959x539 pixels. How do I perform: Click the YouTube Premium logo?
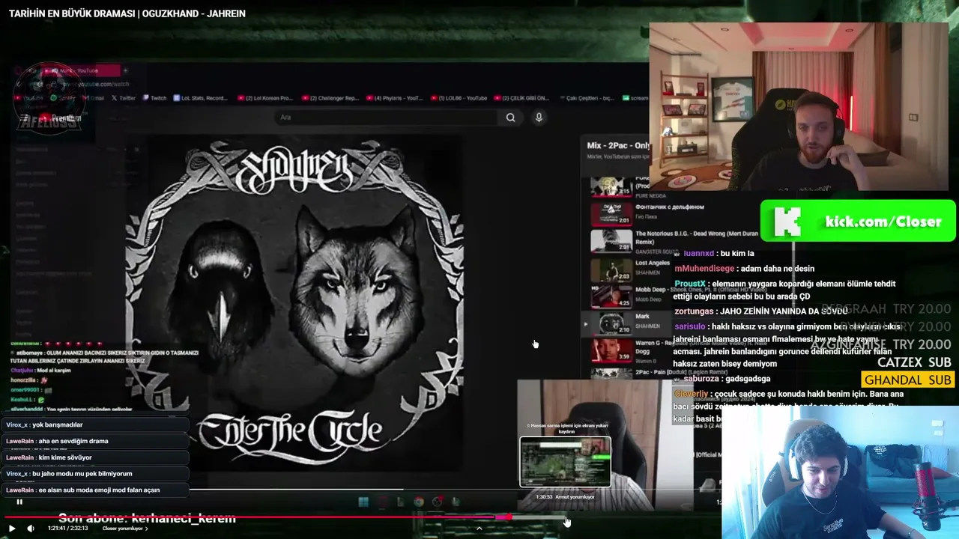pyautogui.click(x=61, y=118)
